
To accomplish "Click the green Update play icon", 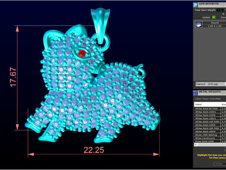I will [x=214, y=17].
